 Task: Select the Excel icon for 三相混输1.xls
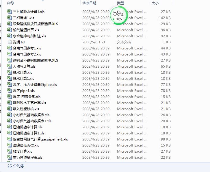point(10,18)
